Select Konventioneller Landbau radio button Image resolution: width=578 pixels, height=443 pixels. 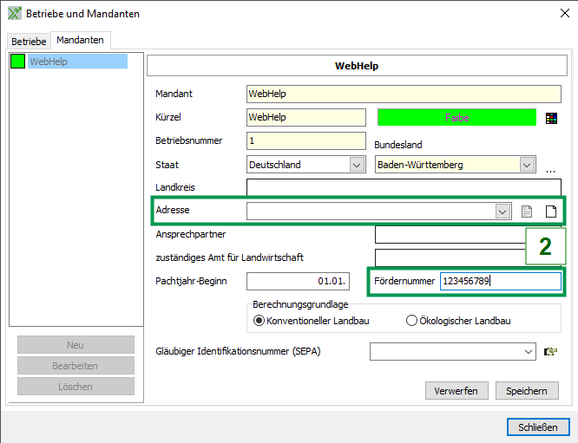tap(259, 321)
